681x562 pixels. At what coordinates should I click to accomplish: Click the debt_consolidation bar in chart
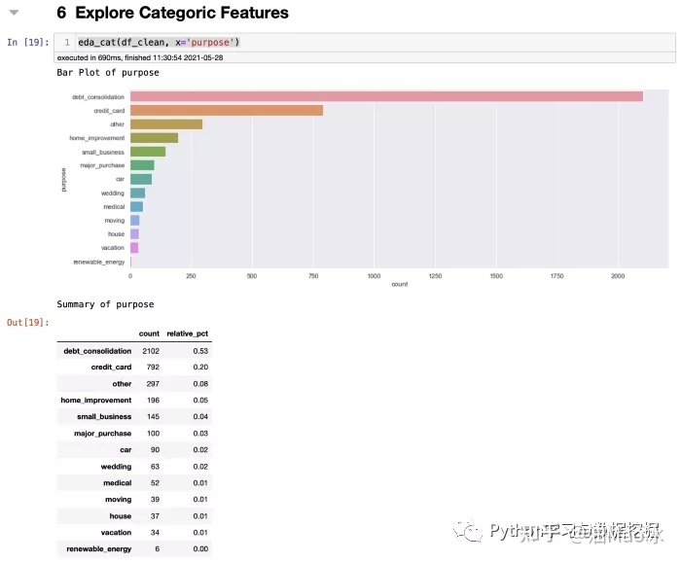[386, 96]
